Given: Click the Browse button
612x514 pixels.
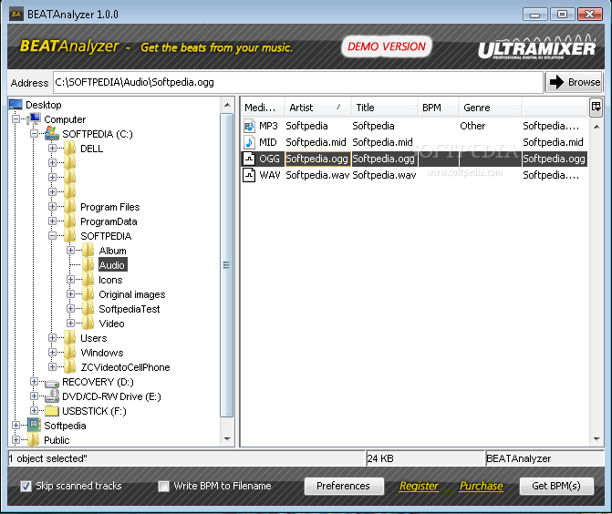Looking at the screenshot, I should tap(574, 82).
